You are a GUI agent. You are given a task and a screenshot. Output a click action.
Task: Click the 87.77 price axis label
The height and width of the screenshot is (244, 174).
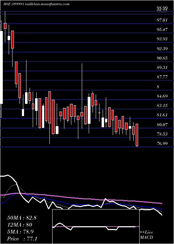(162, 77)
